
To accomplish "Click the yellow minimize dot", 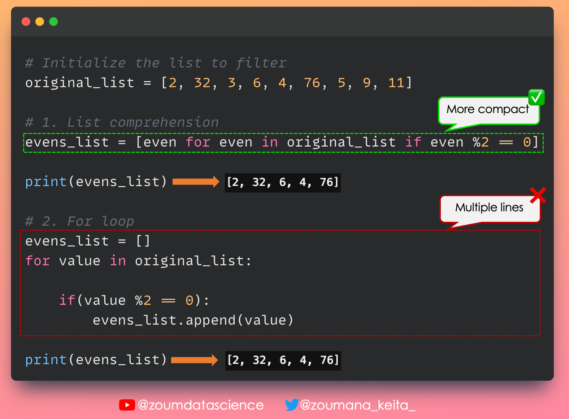I will (x=40, y=22).
